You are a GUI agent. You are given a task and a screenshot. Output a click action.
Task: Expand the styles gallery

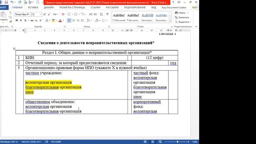click(x=170, y=21)
